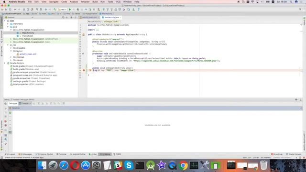Expand the values folder
This screenshot has width=306, height=172.
pos(11,60)
